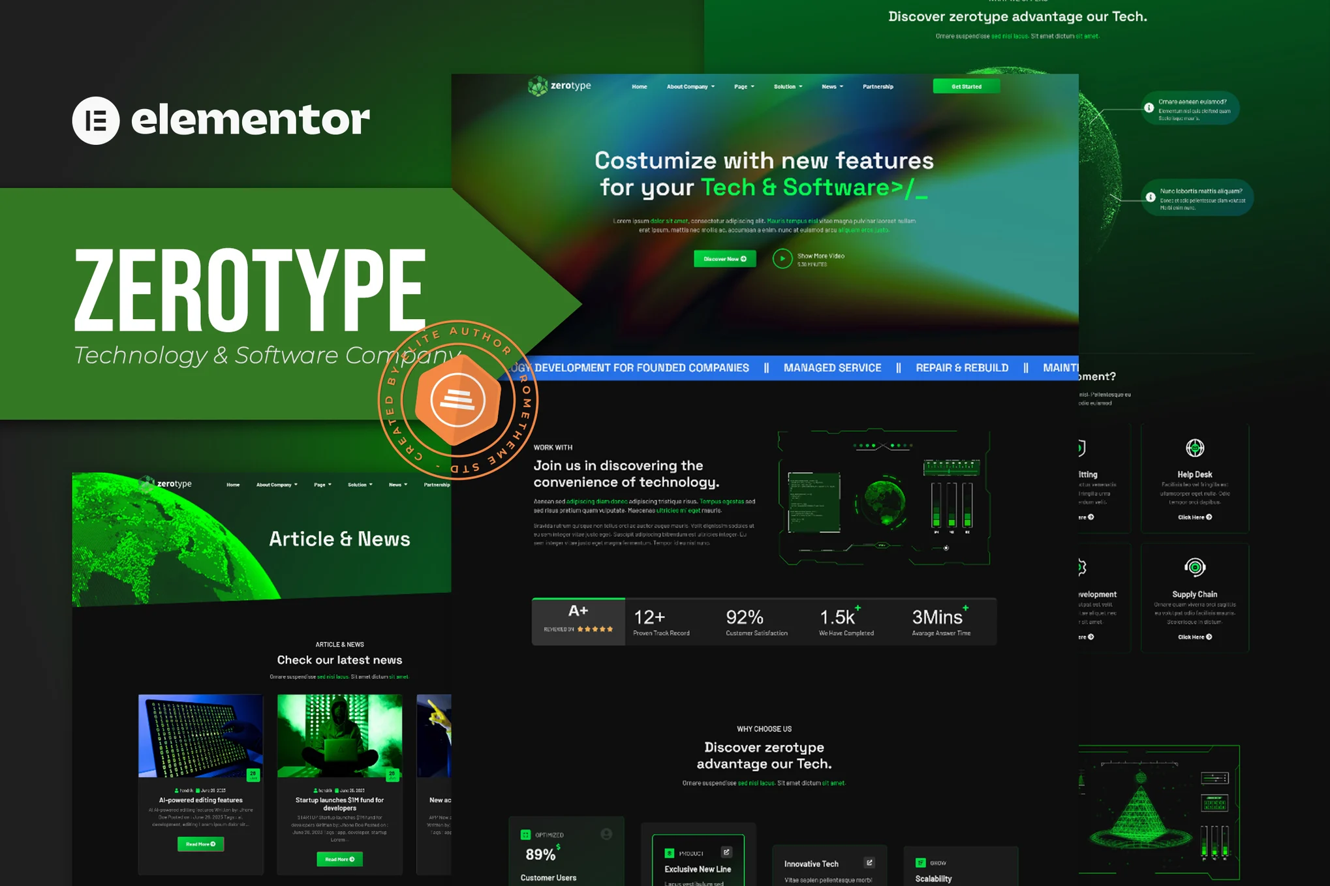Click the Elementor circular logo icon
Viewport: 1330px width, 886px height.
(x=96, y=121)
